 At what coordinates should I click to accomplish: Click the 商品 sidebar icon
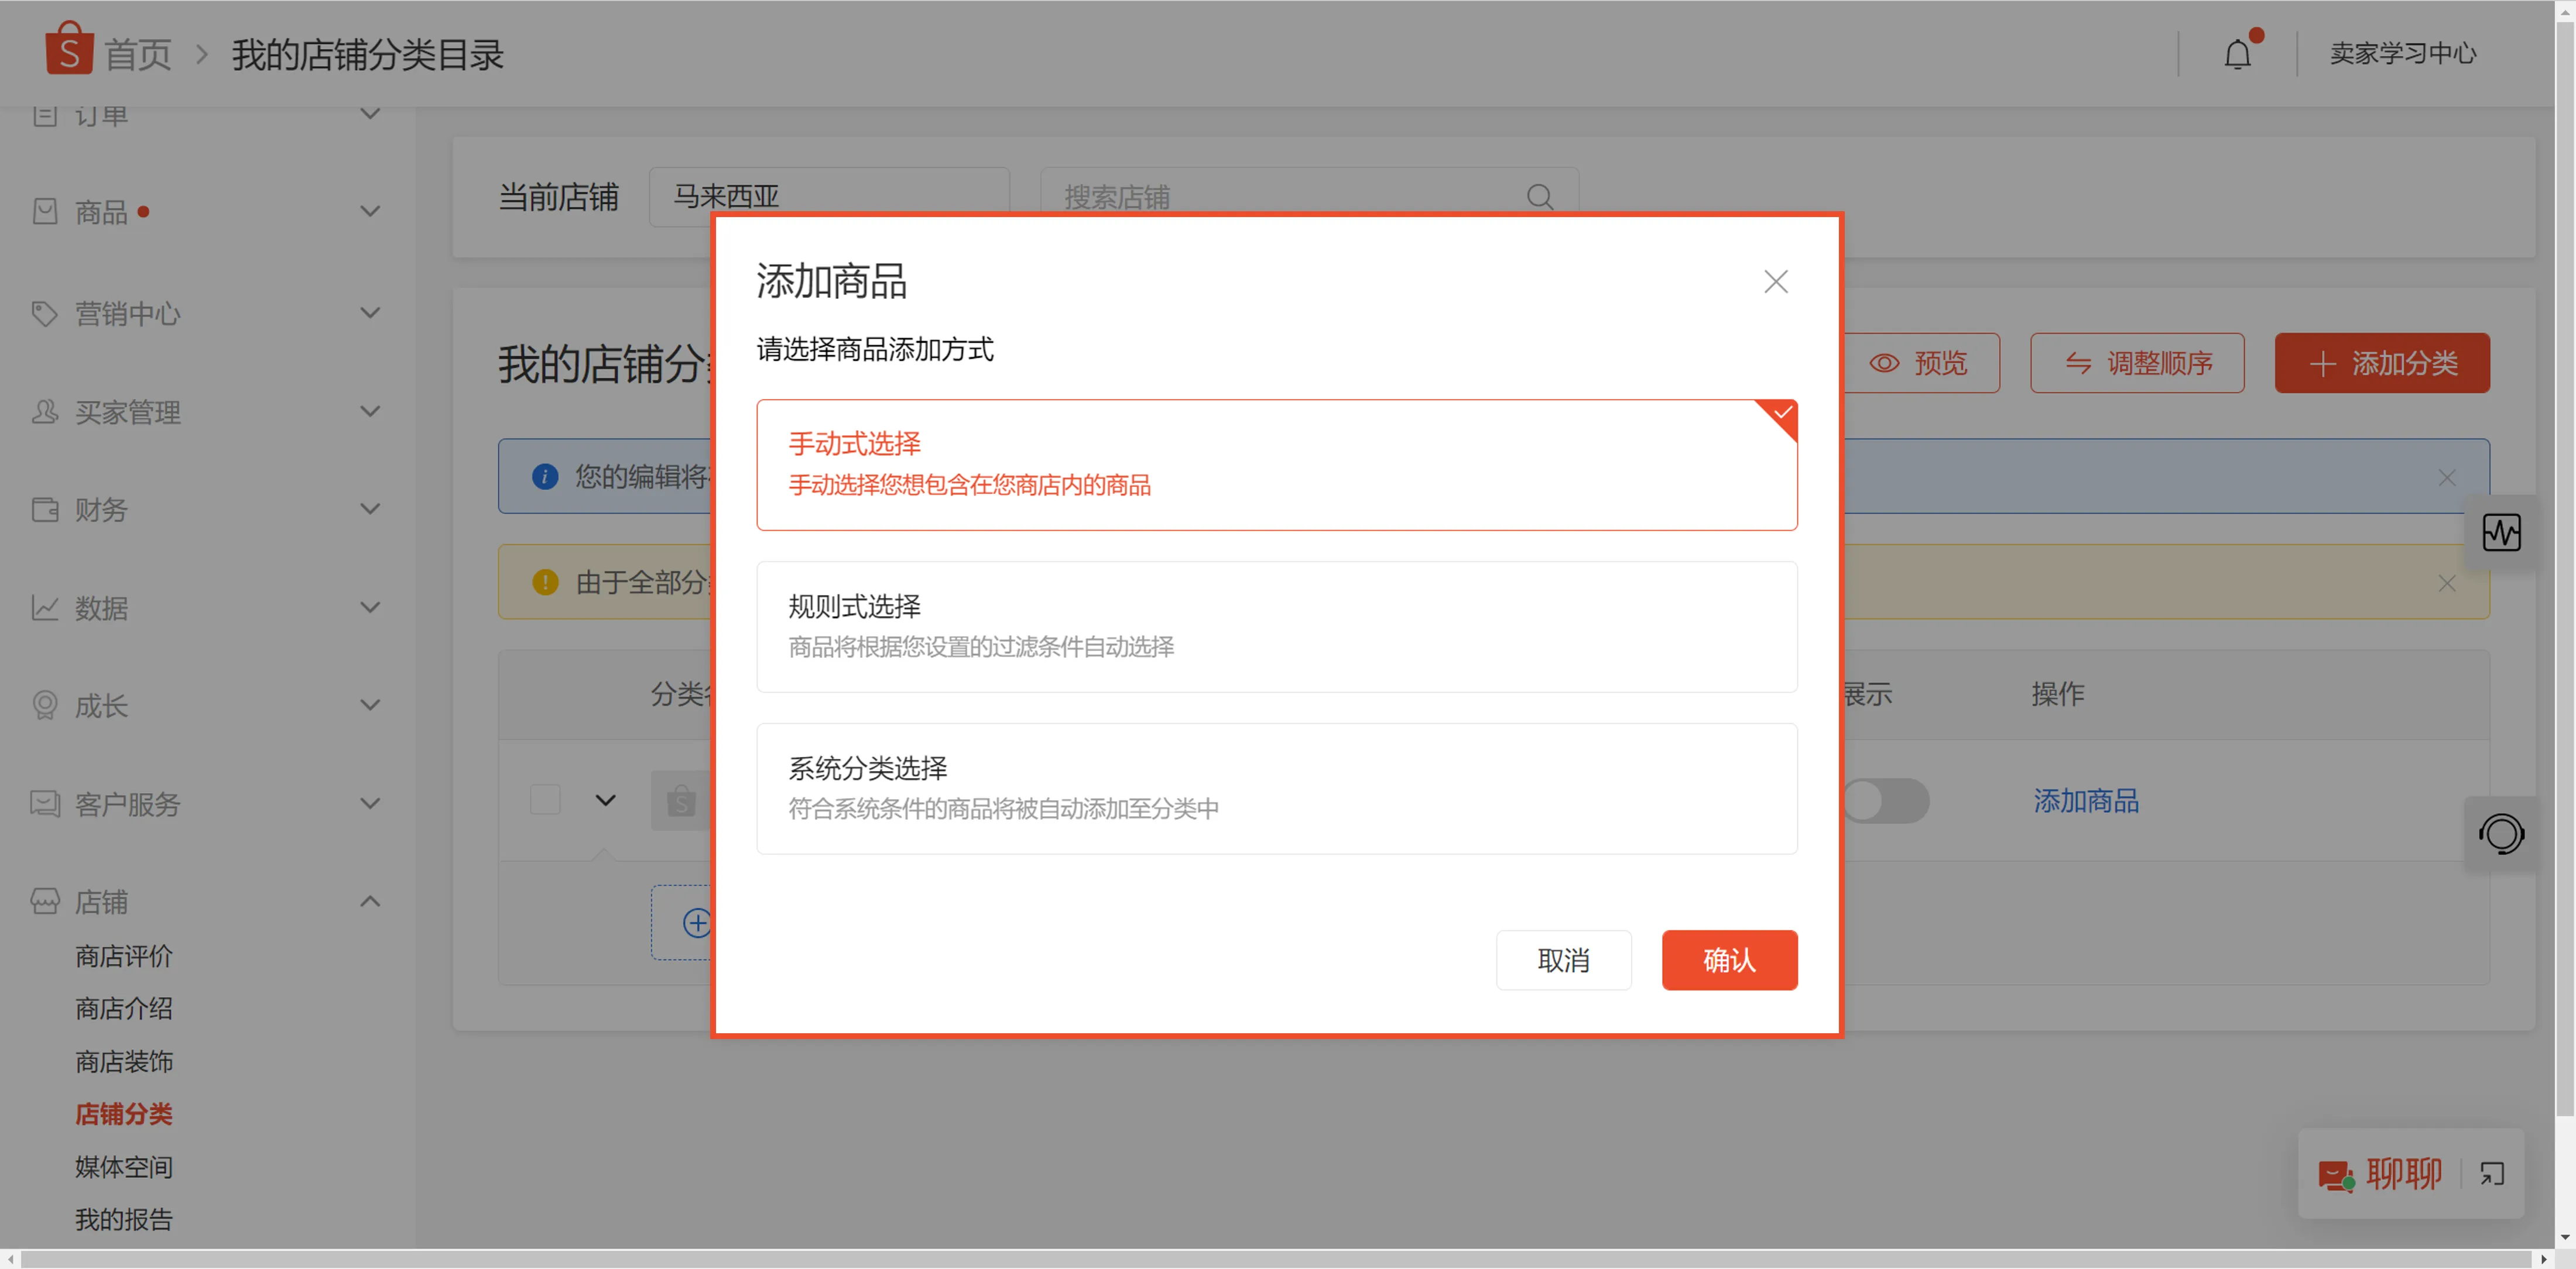(44, 212)
